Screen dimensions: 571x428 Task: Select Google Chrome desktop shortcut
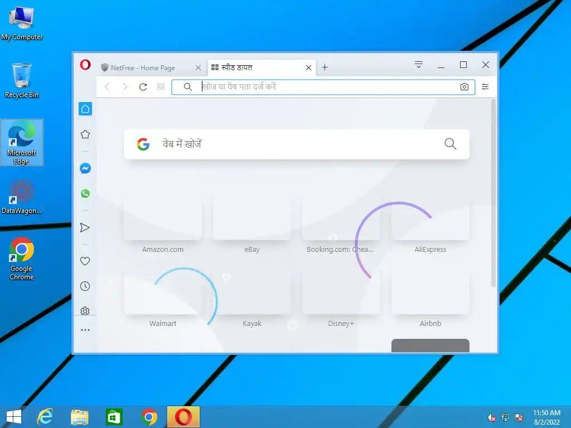(22, 259)
